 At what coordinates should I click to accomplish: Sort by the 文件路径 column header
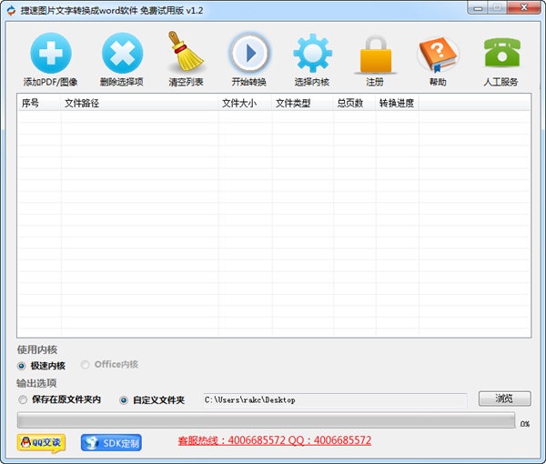(139, 103)
